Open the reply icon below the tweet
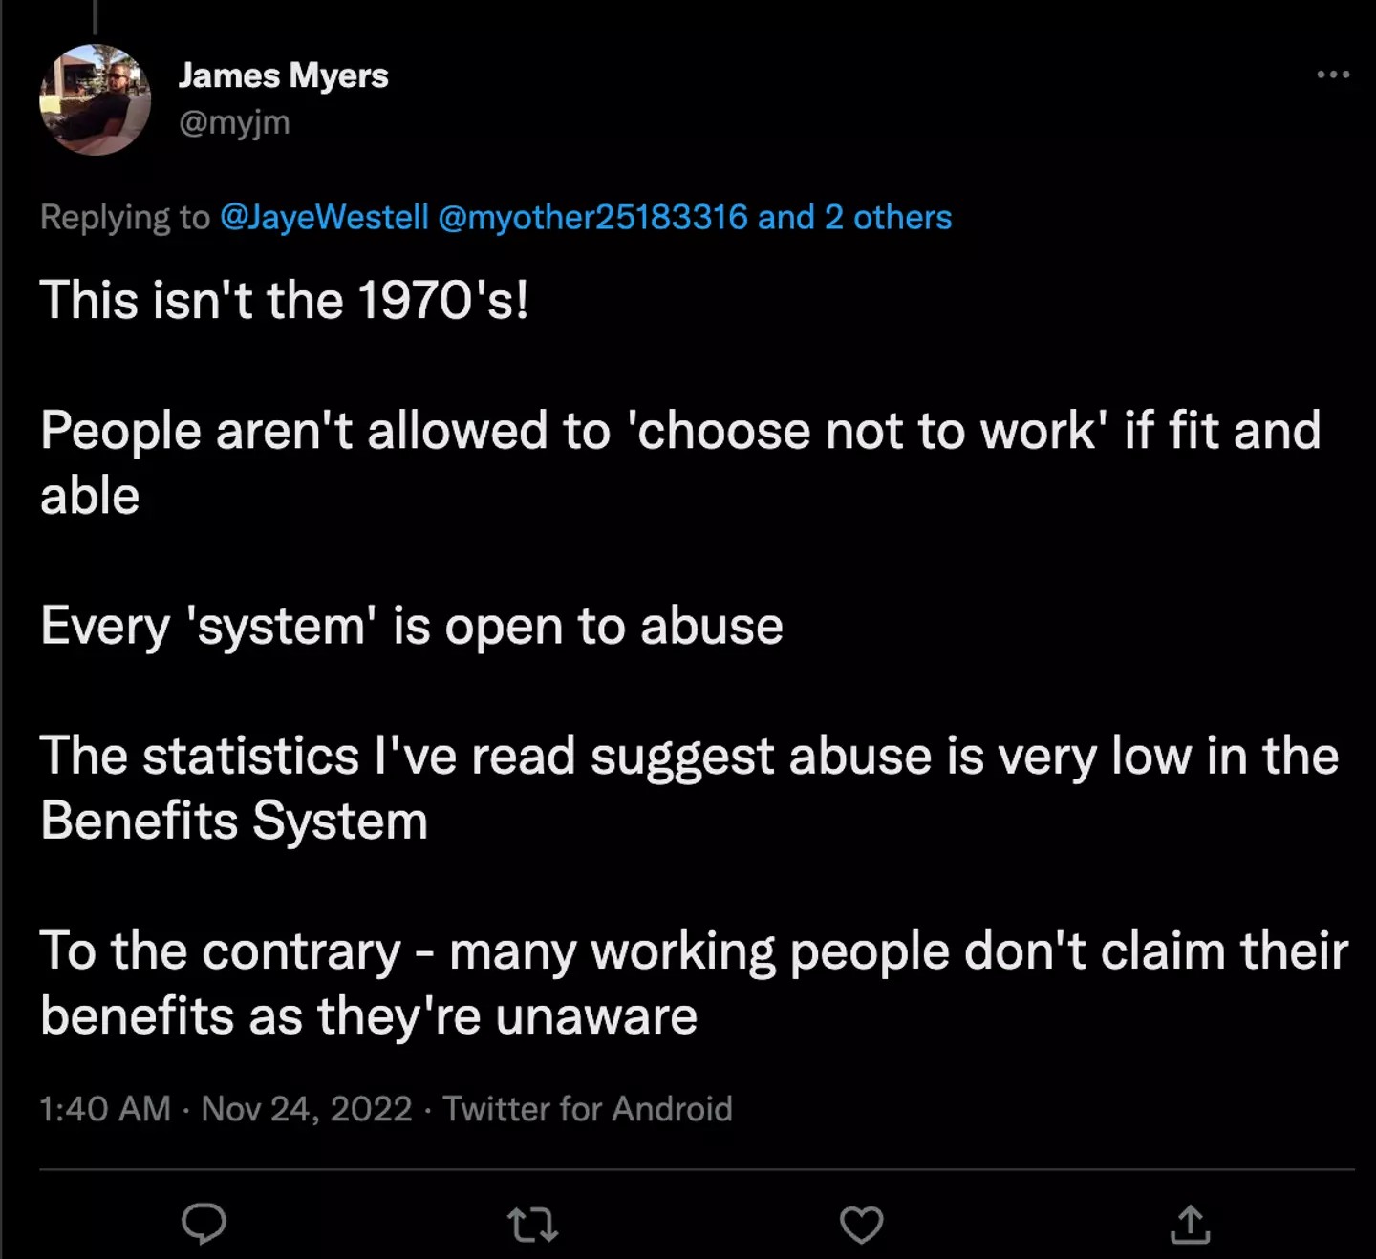The height and width of the screenshot is (1259, 1376). pyautogui.click(x=204, y=1224)
